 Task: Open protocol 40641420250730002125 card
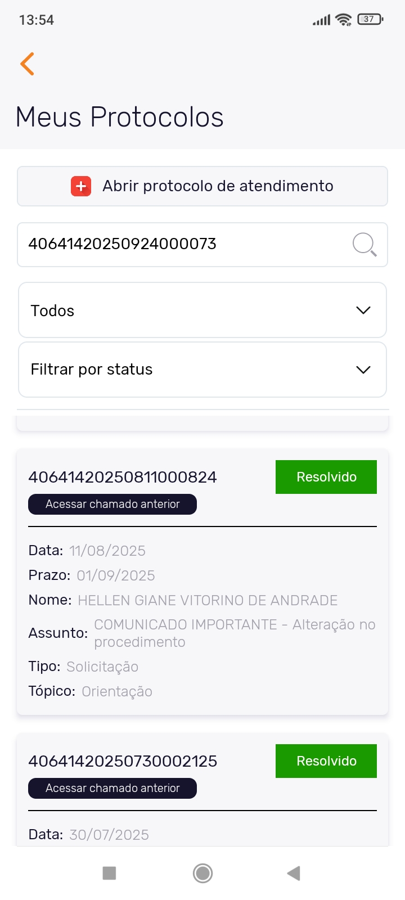tap(123, 761)
